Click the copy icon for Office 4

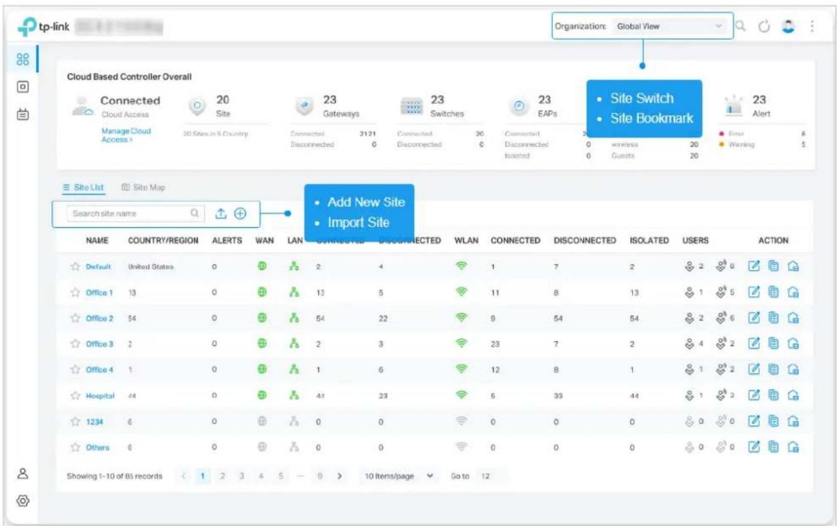pos(774,370)
